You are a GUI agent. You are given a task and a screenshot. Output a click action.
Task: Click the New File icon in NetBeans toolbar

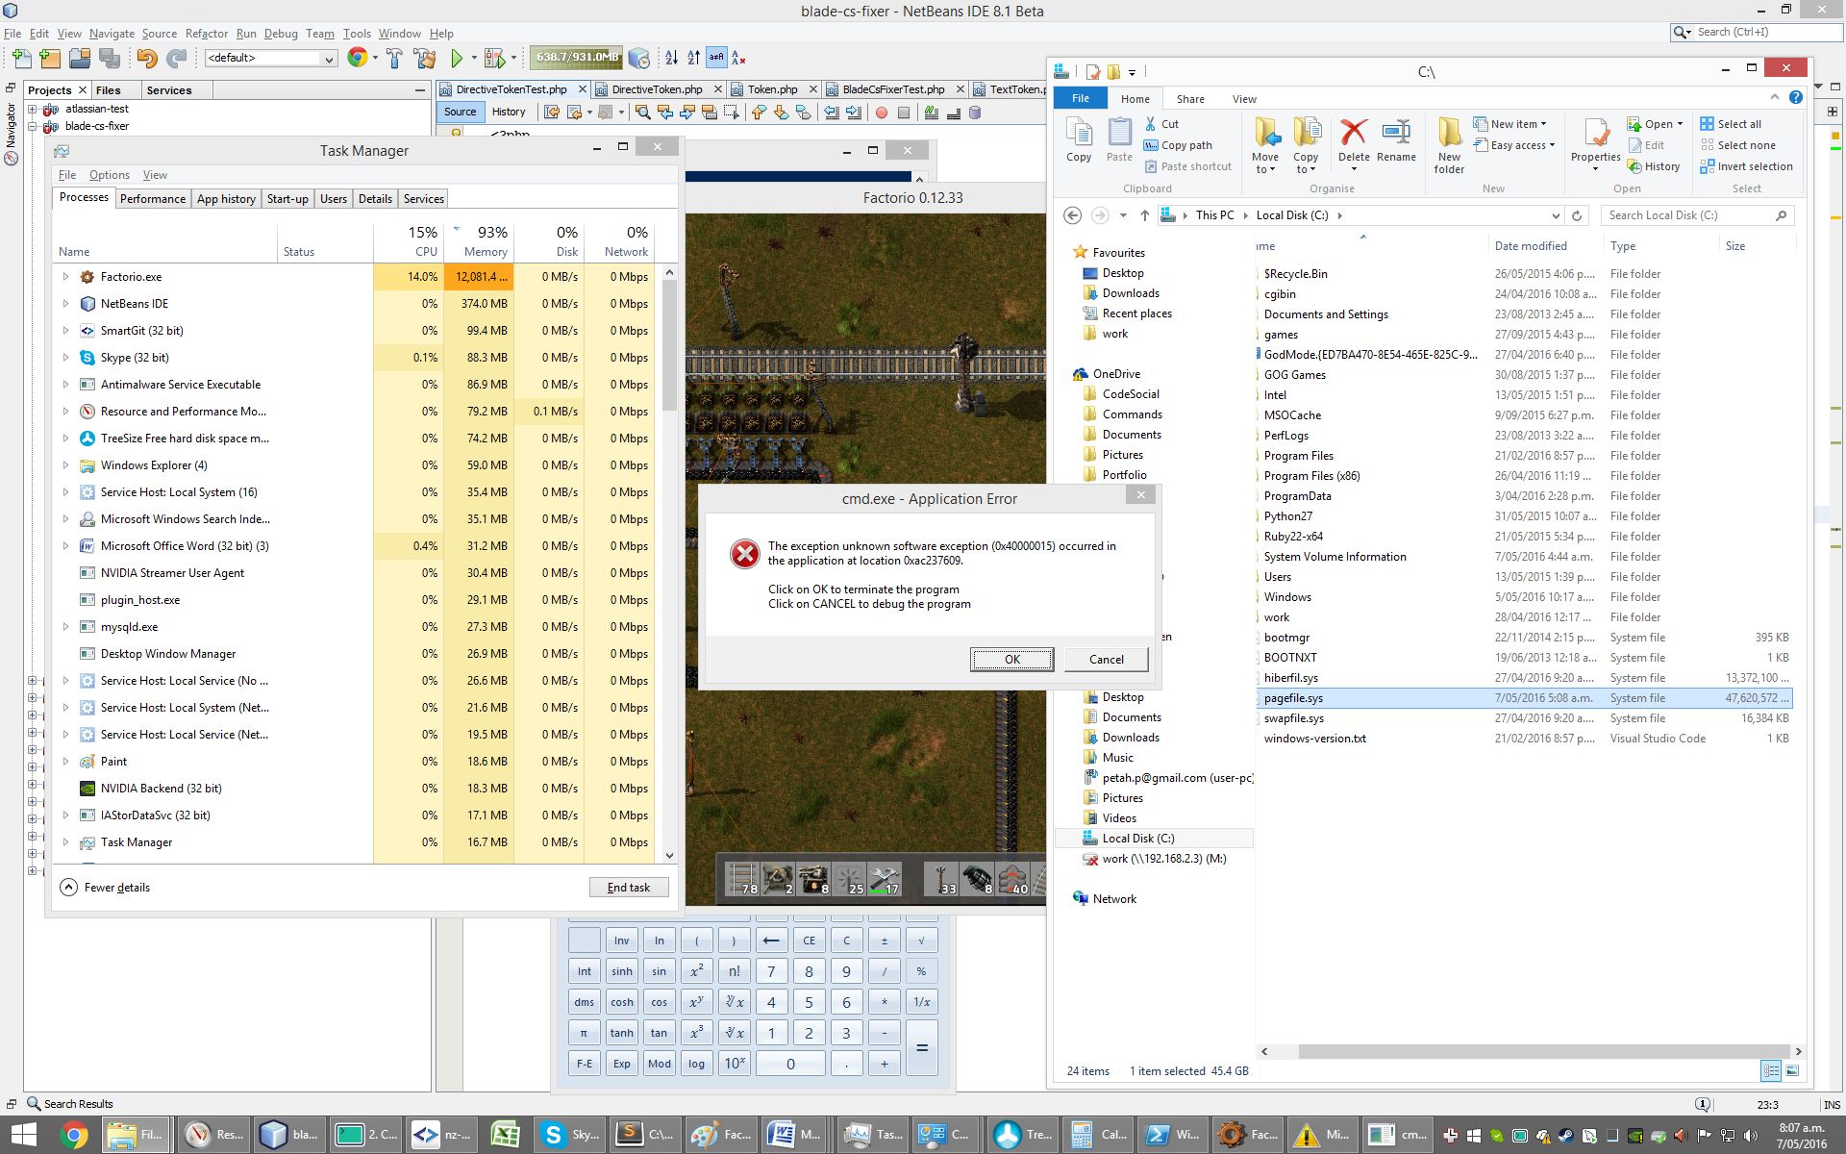(21, 59)
